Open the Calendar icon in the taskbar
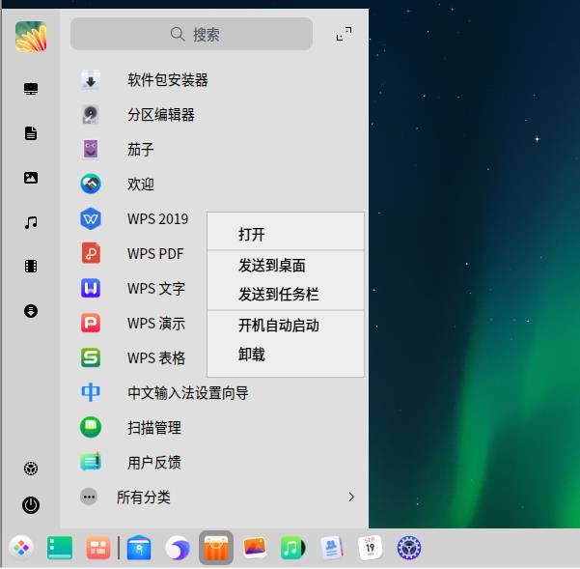Screen dimensions: 580x569 370,549
